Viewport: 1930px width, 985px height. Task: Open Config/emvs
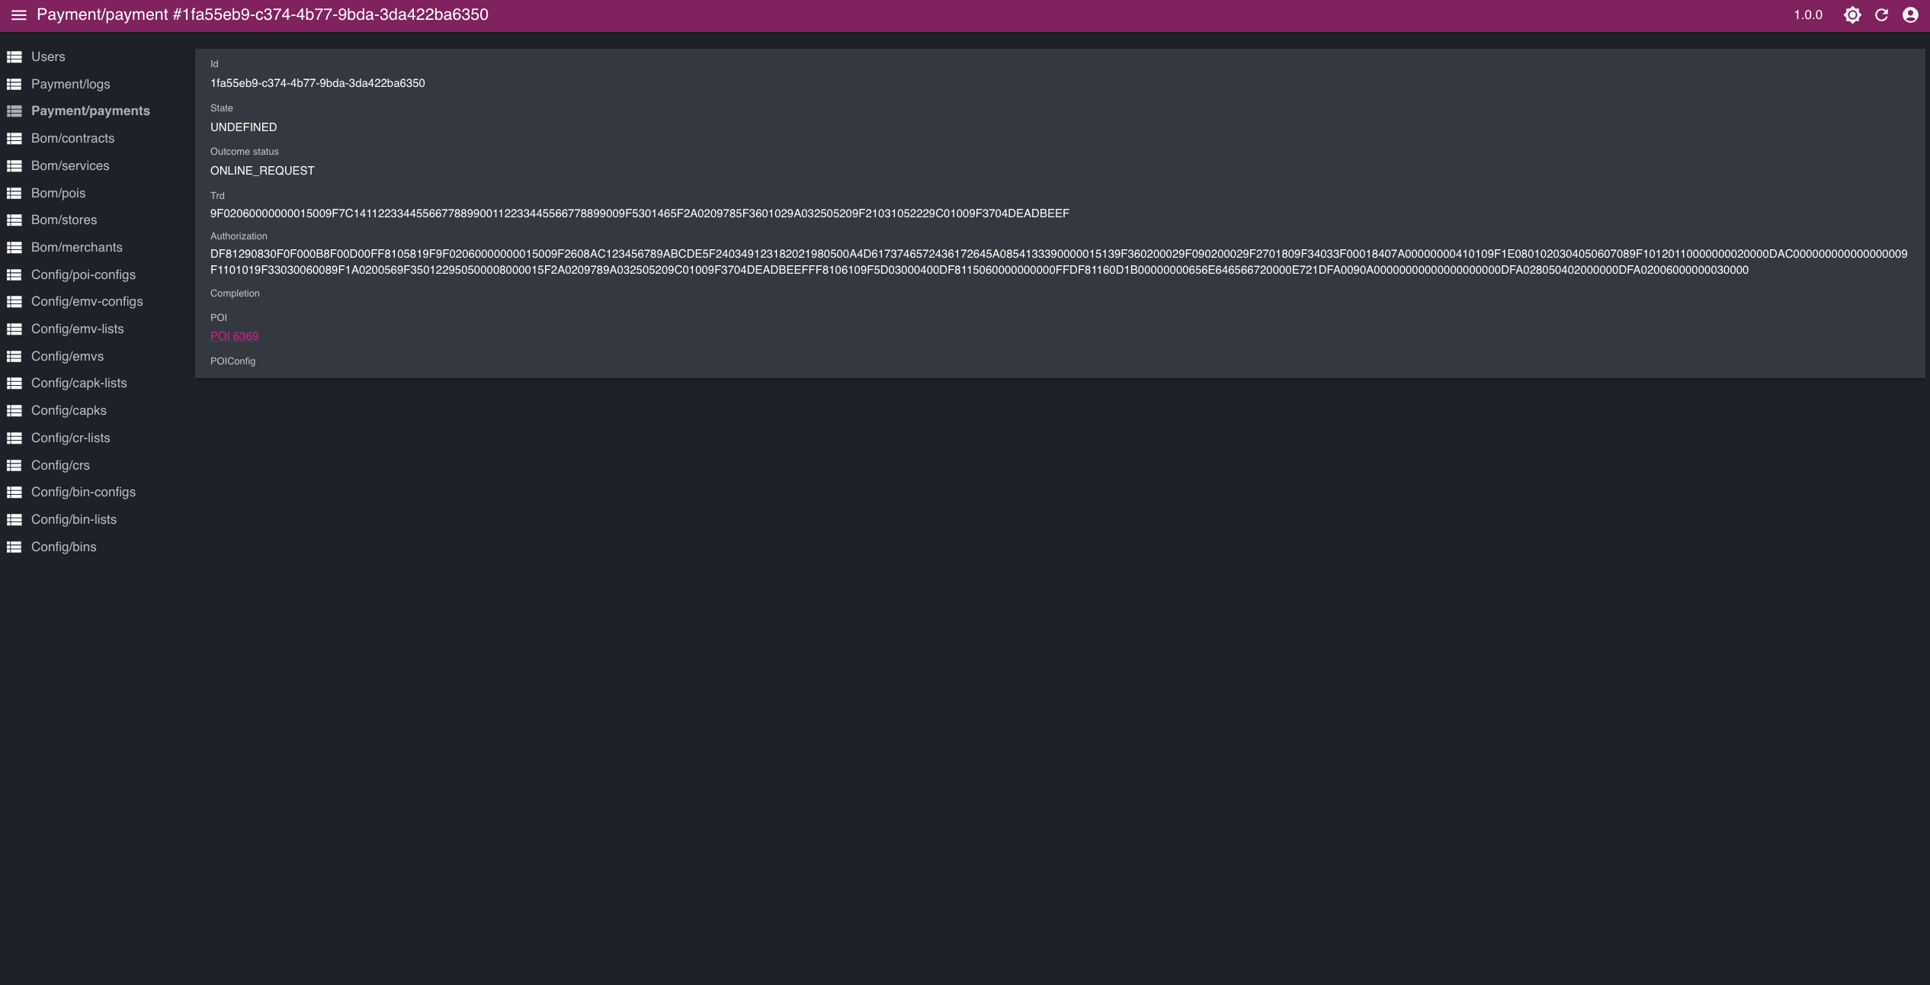point(67,356)
